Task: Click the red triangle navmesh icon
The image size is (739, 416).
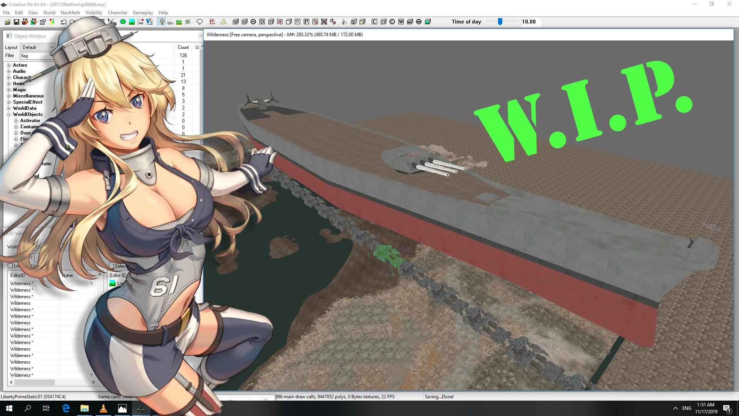Action: [212, 22]
